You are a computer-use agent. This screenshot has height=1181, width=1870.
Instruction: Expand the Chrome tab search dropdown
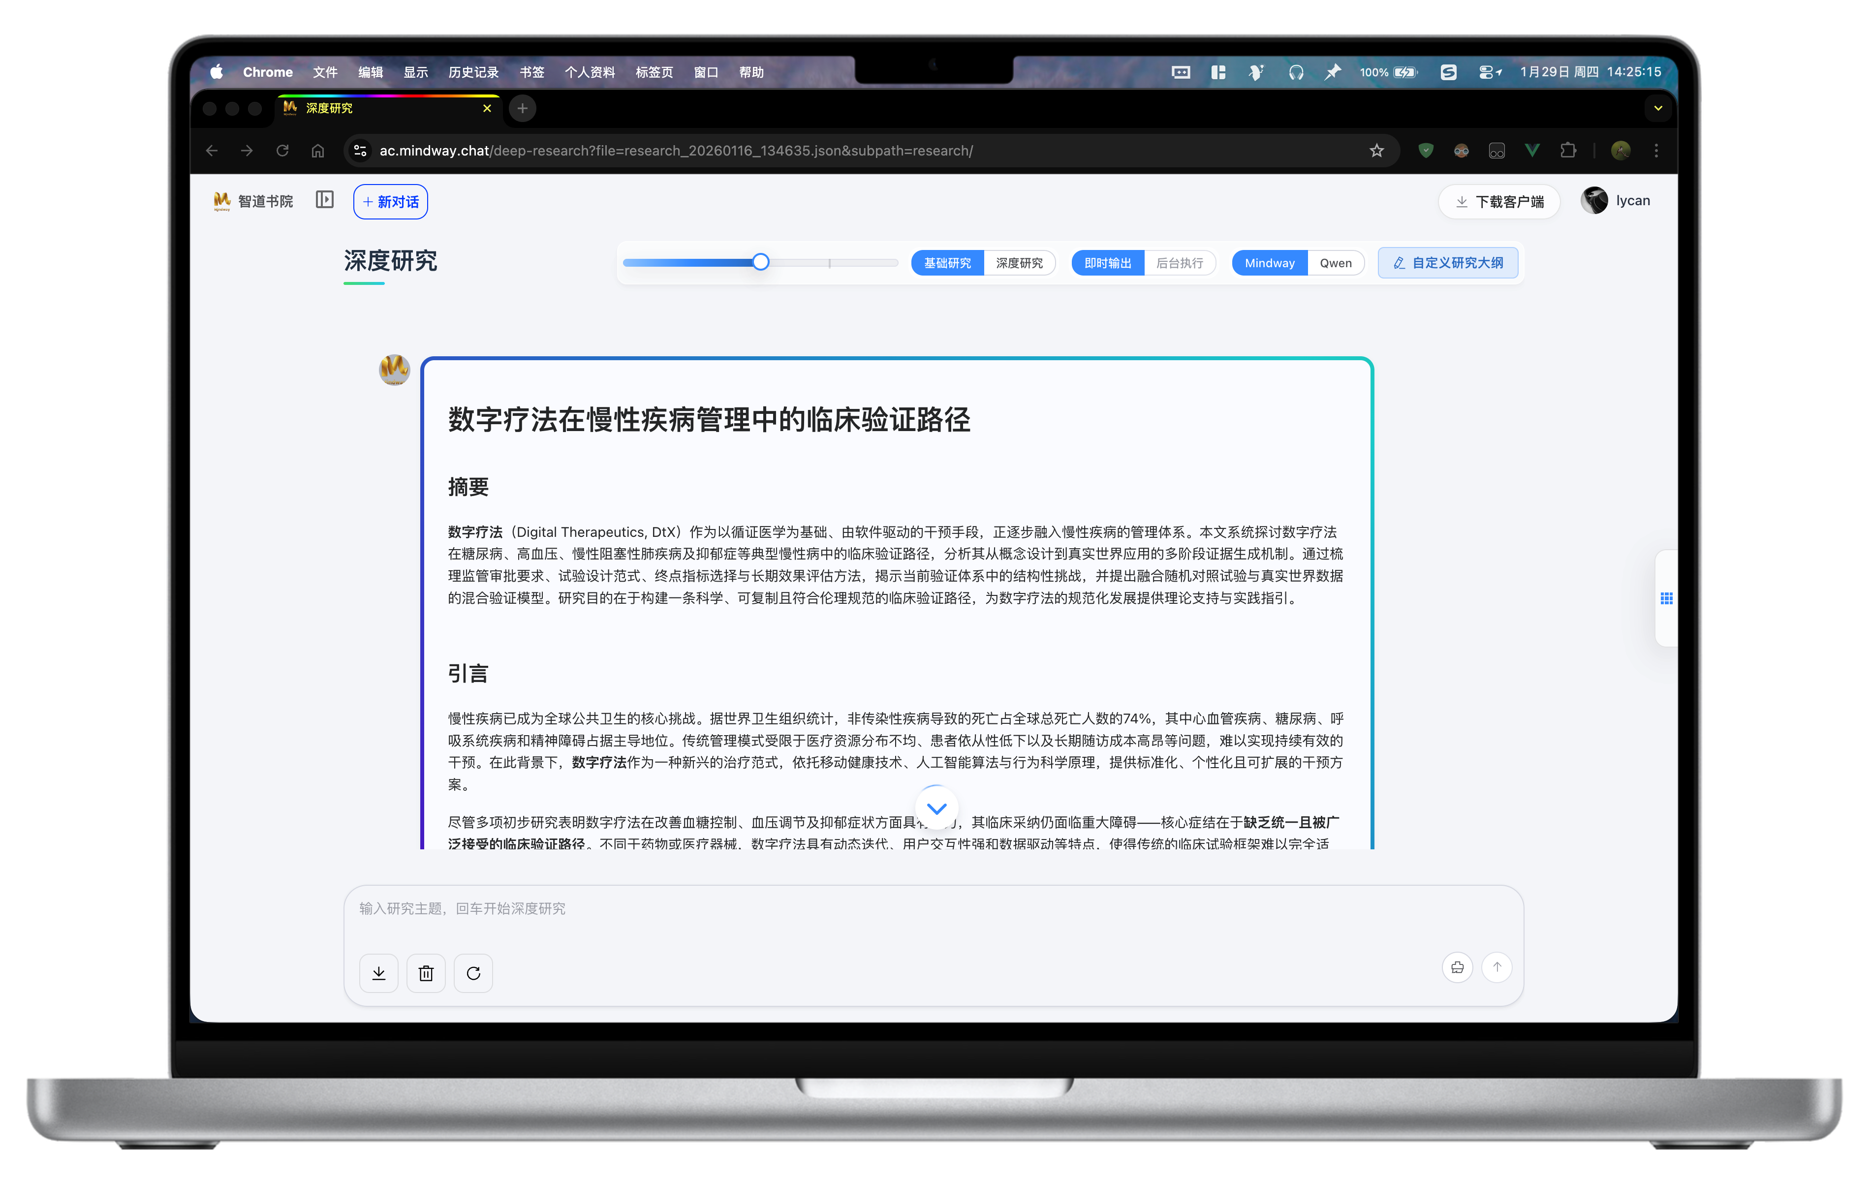coord(1658,108)
